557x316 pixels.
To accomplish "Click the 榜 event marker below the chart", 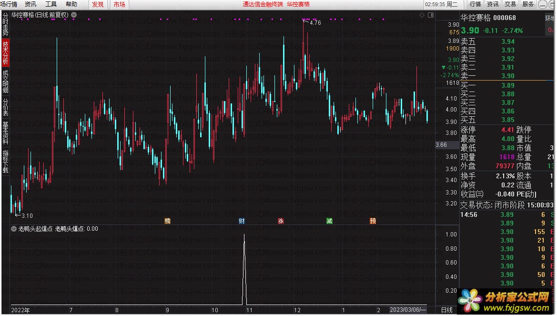I will click(168, 221).
